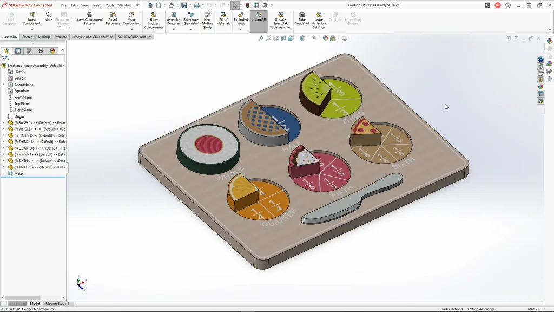Open the Assembly Features dropdown arrow
This screenshot has height=312, width=554.
coord(174,29)
